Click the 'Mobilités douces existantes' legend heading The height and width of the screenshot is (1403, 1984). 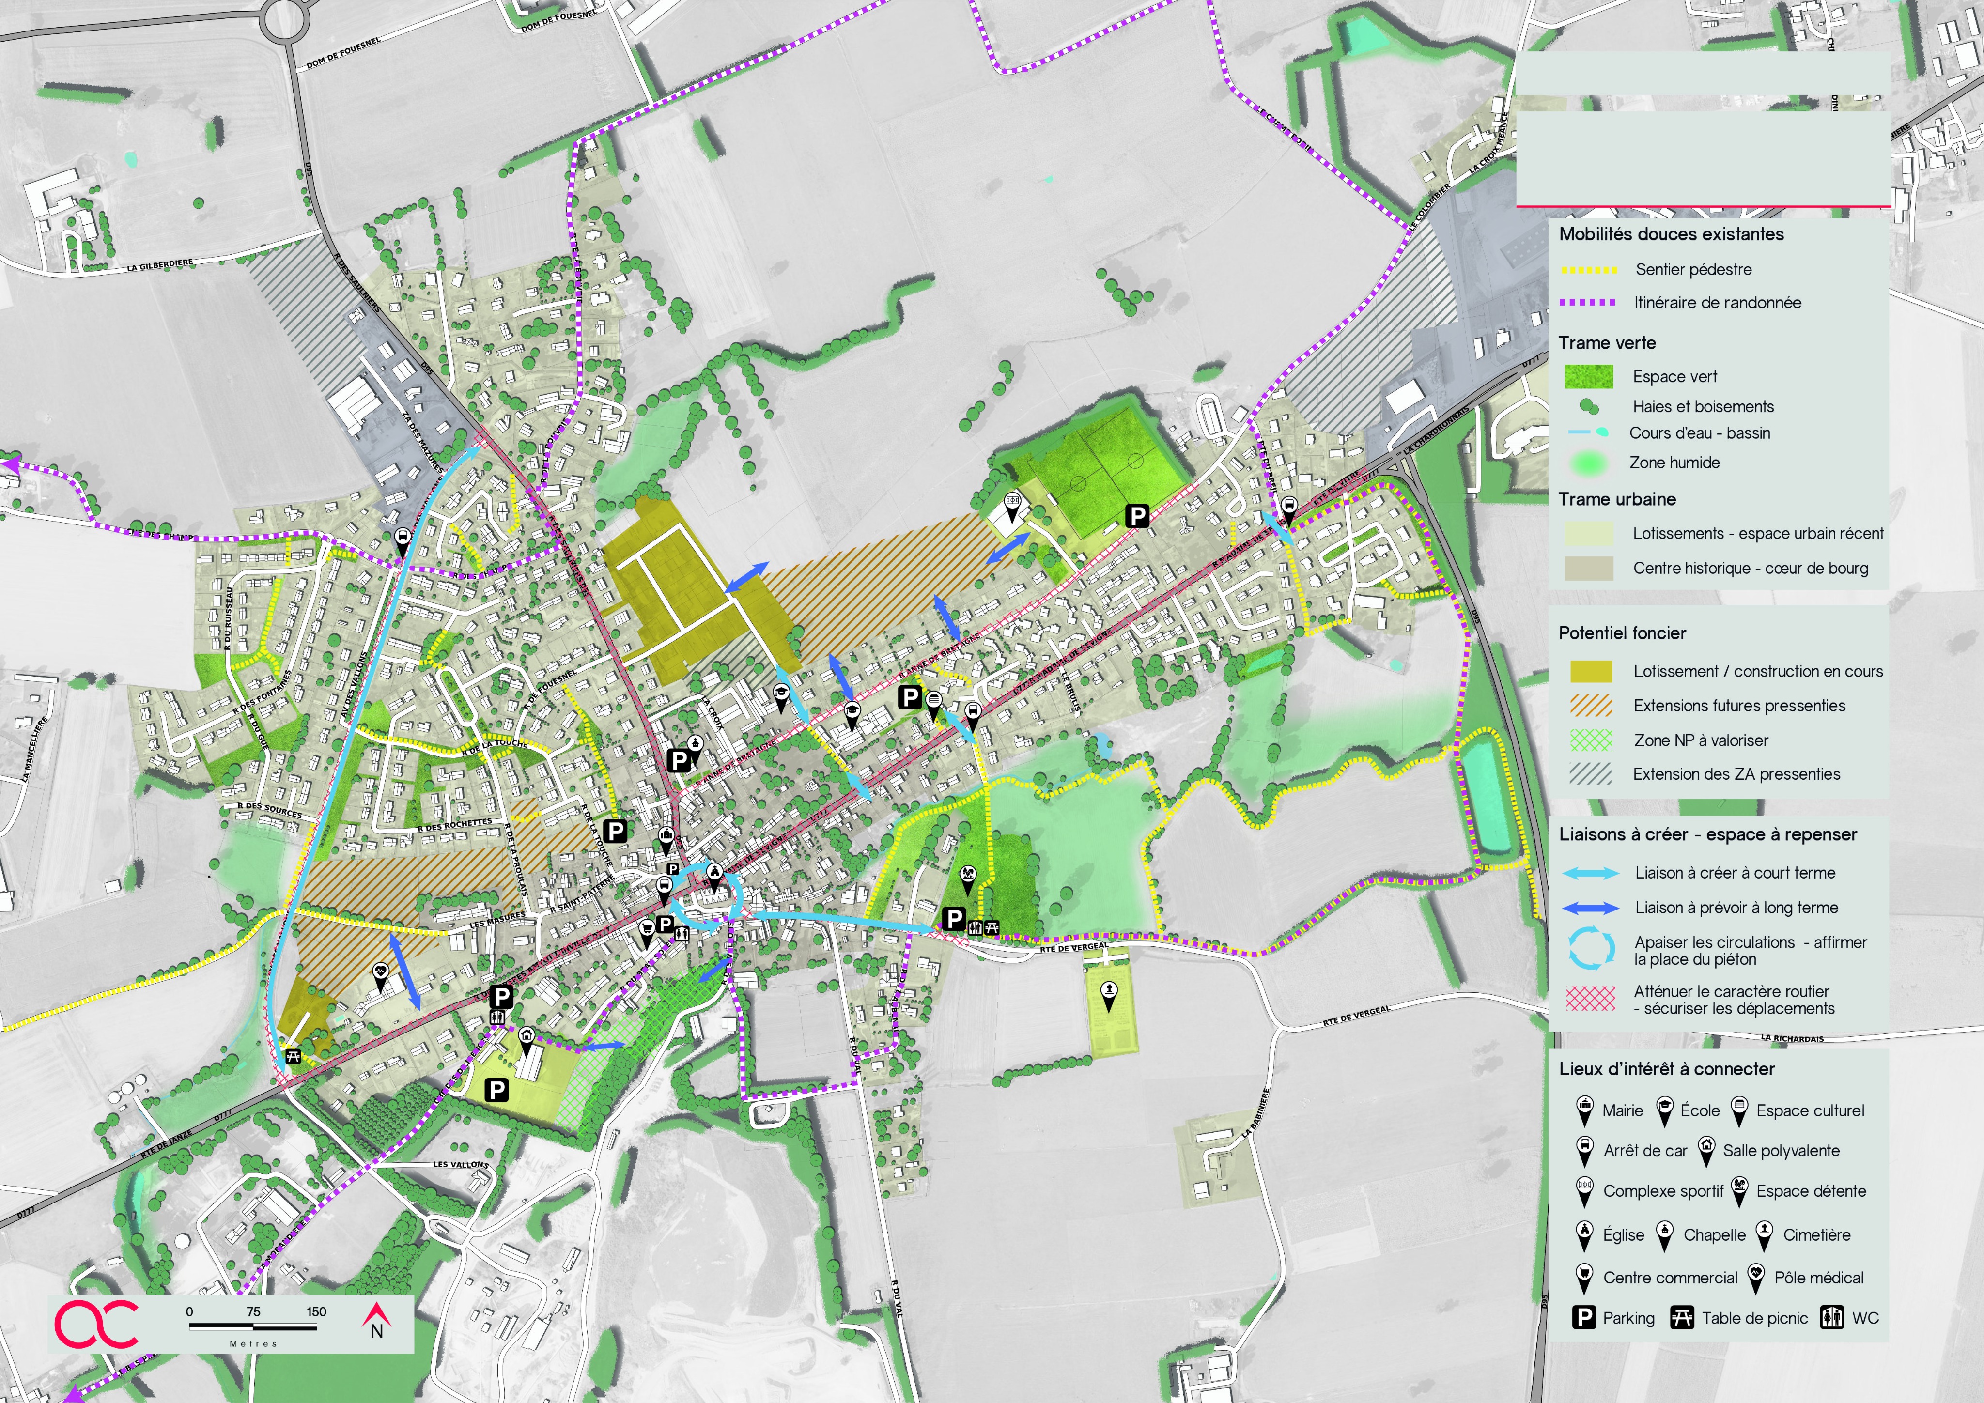[x=1671, y=234]
